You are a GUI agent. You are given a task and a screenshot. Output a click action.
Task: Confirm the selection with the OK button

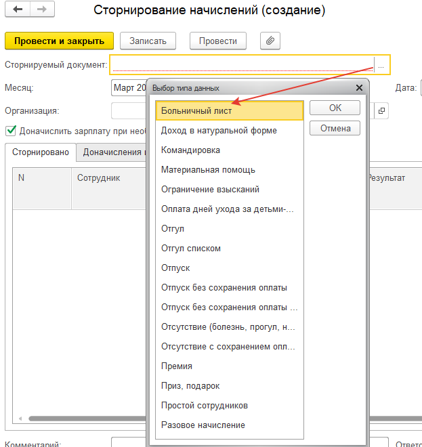[335, 108]
